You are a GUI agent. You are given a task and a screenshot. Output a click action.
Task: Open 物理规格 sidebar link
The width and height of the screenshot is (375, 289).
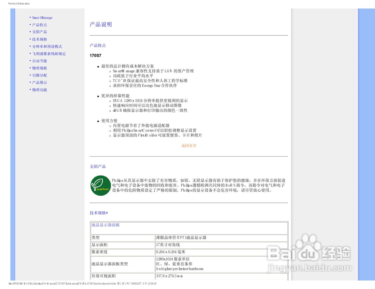[x=40, y=68]
